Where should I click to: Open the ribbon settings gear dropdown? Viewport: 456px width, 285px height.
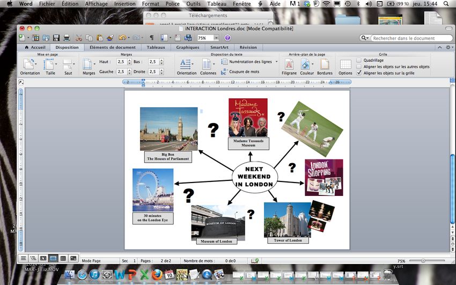pyautogui.click(x=449, y=47)
